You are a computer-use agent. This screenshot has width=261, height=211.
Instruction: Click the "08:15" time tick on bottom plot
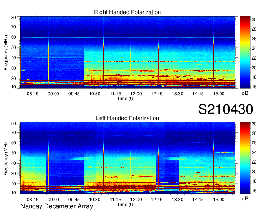point(33,200)
